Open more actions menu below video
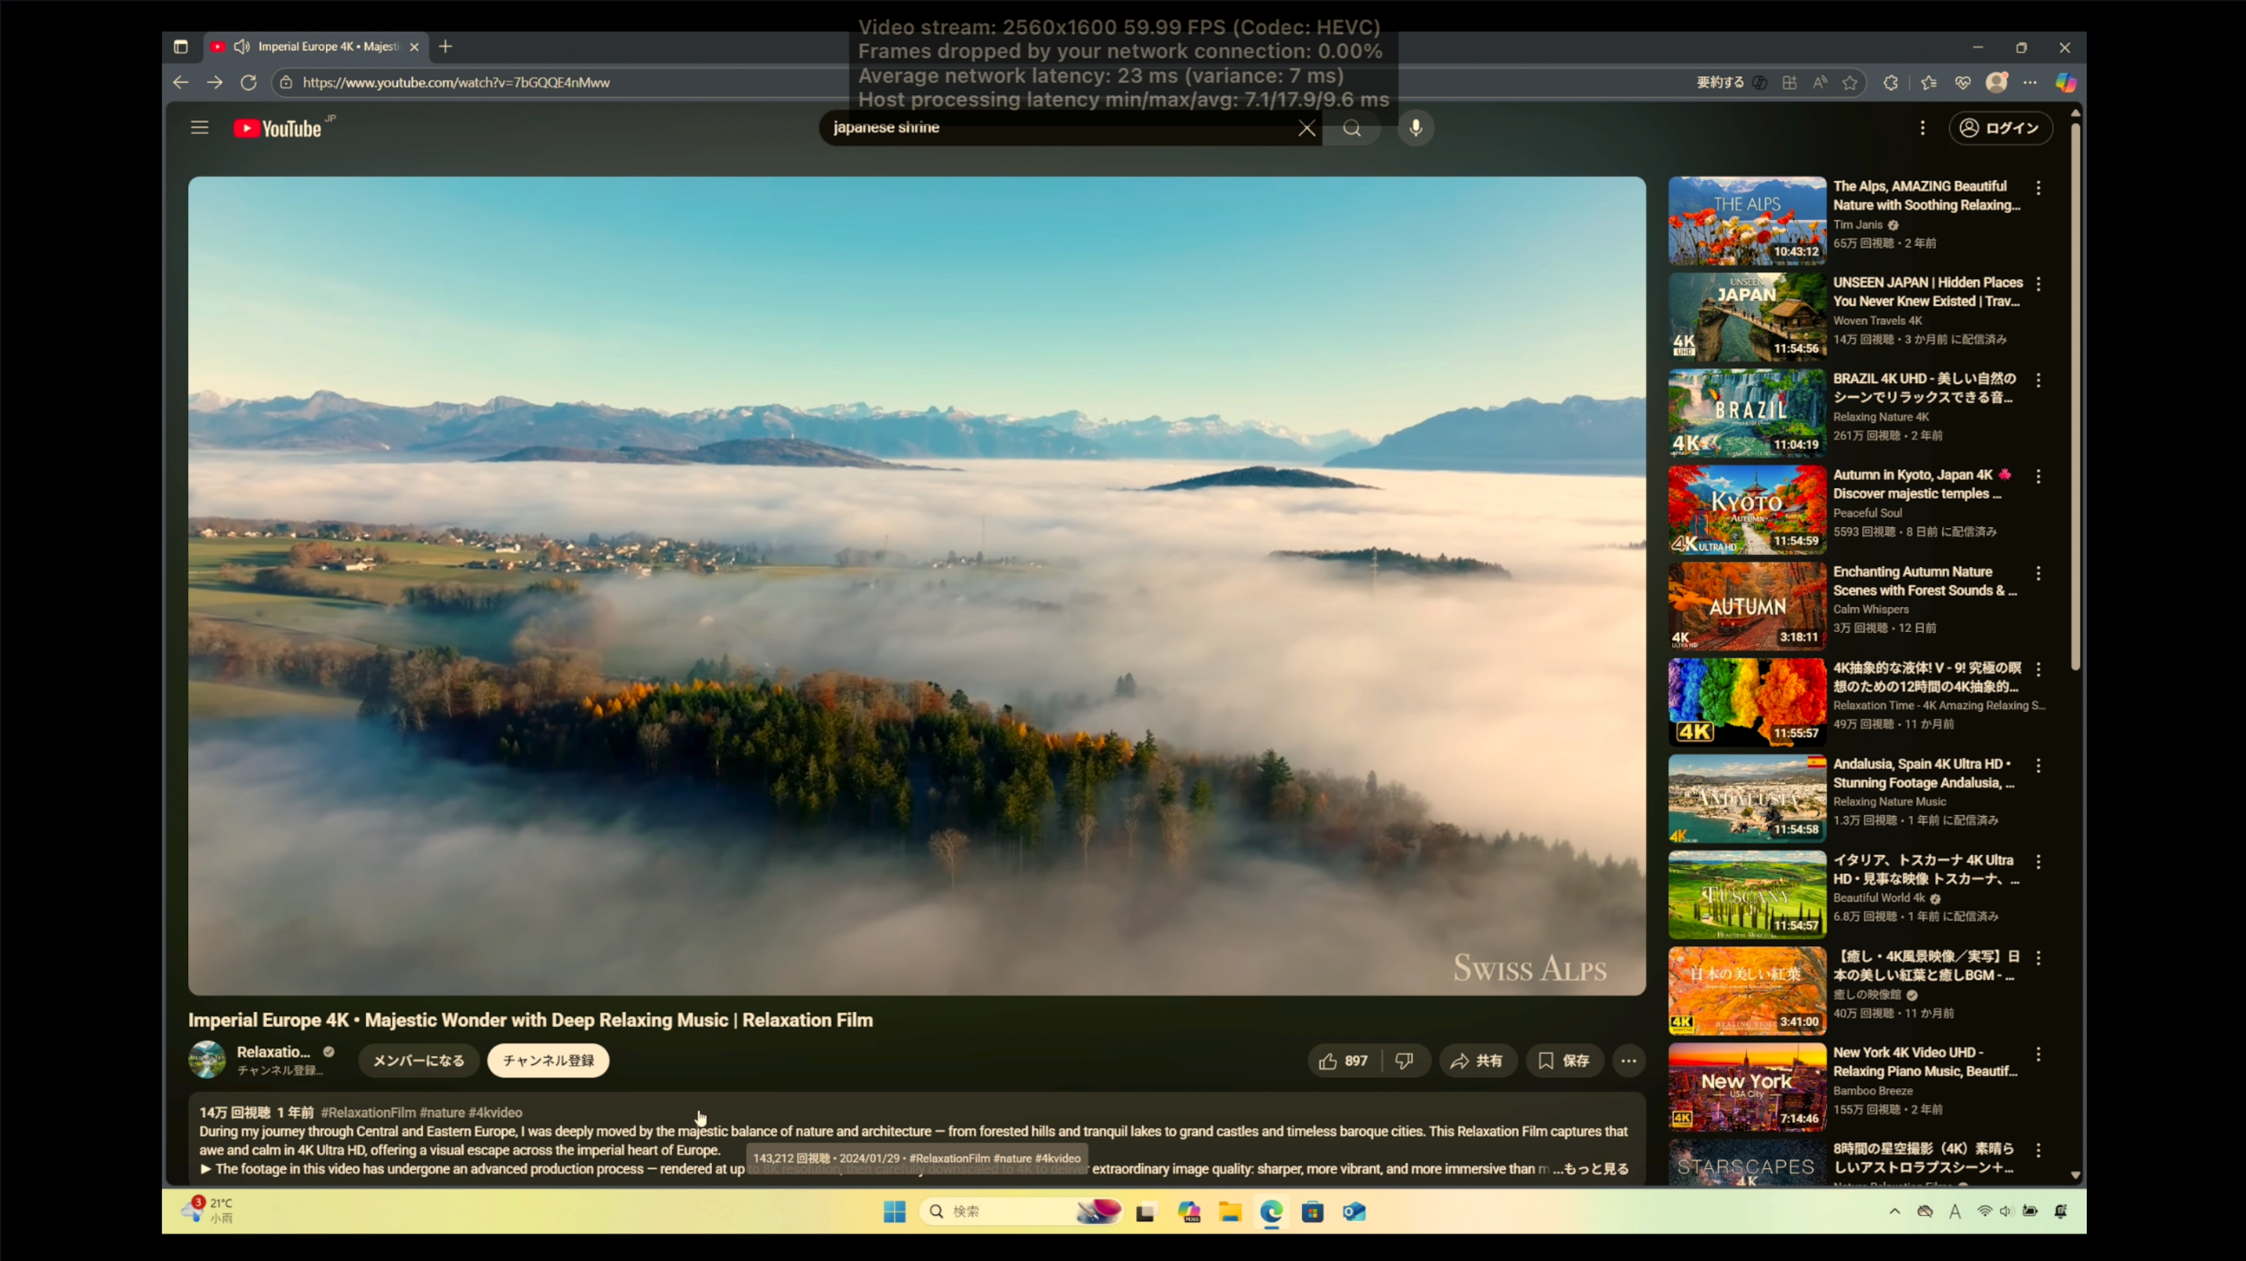The width and height of the screenshot is (2246, 1261). 1628,1060
